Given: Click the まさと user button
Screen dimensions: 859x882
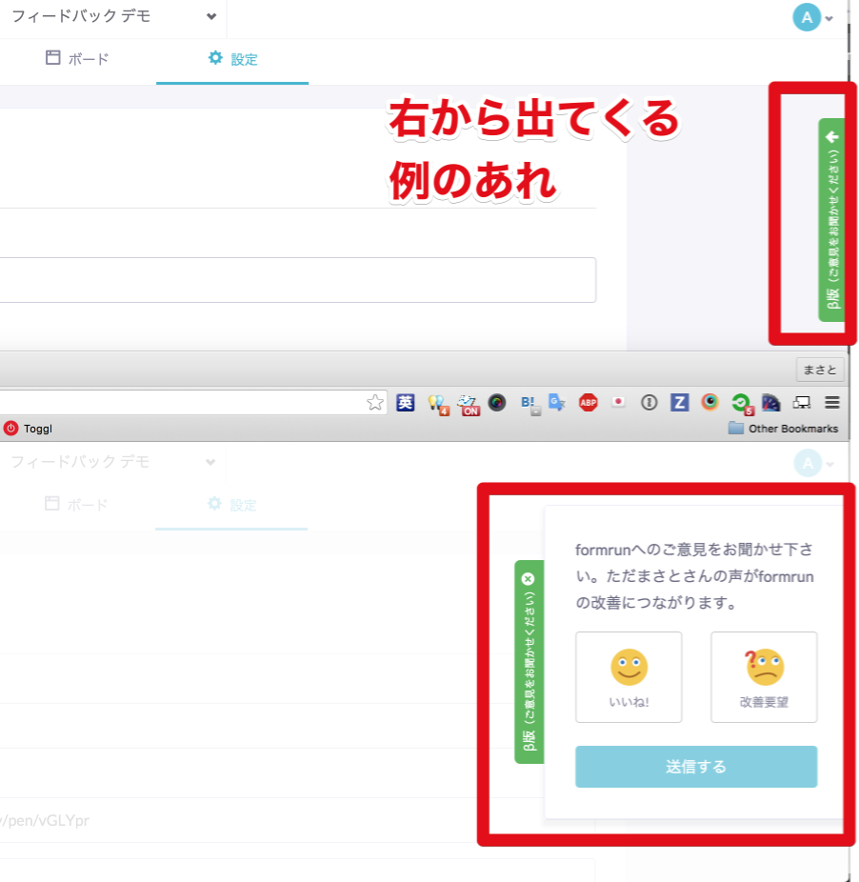Looking at the screenshot, I should click(819, 370).
